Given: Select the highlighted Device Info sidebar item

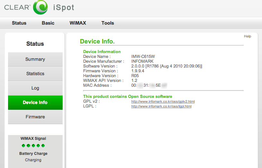Looking at the screenshot, I should point(35,102).
